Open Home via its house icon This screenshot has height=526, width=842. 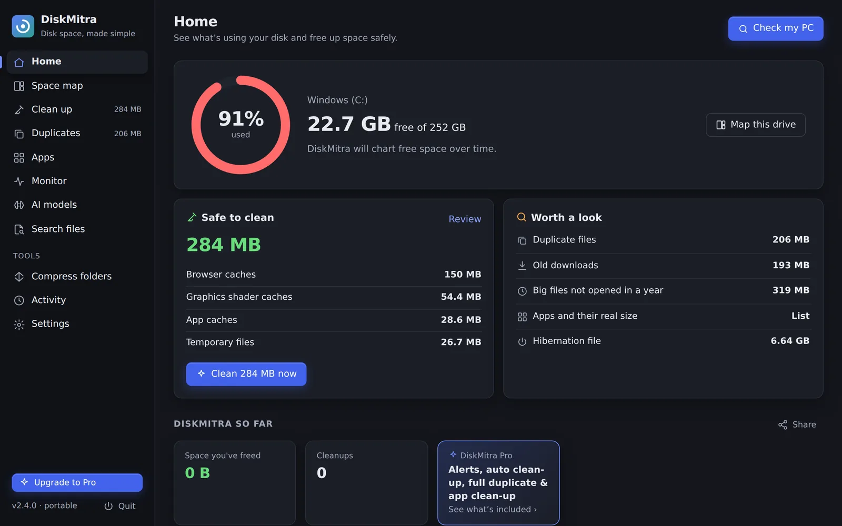(x=19, y=62)
